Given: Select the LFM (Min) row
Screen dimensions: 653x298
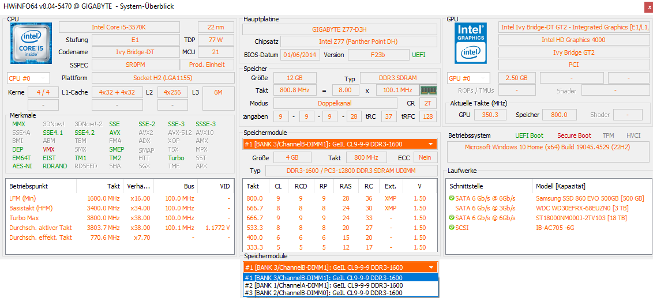Looking at the screenshot, I should click(120, 198).
